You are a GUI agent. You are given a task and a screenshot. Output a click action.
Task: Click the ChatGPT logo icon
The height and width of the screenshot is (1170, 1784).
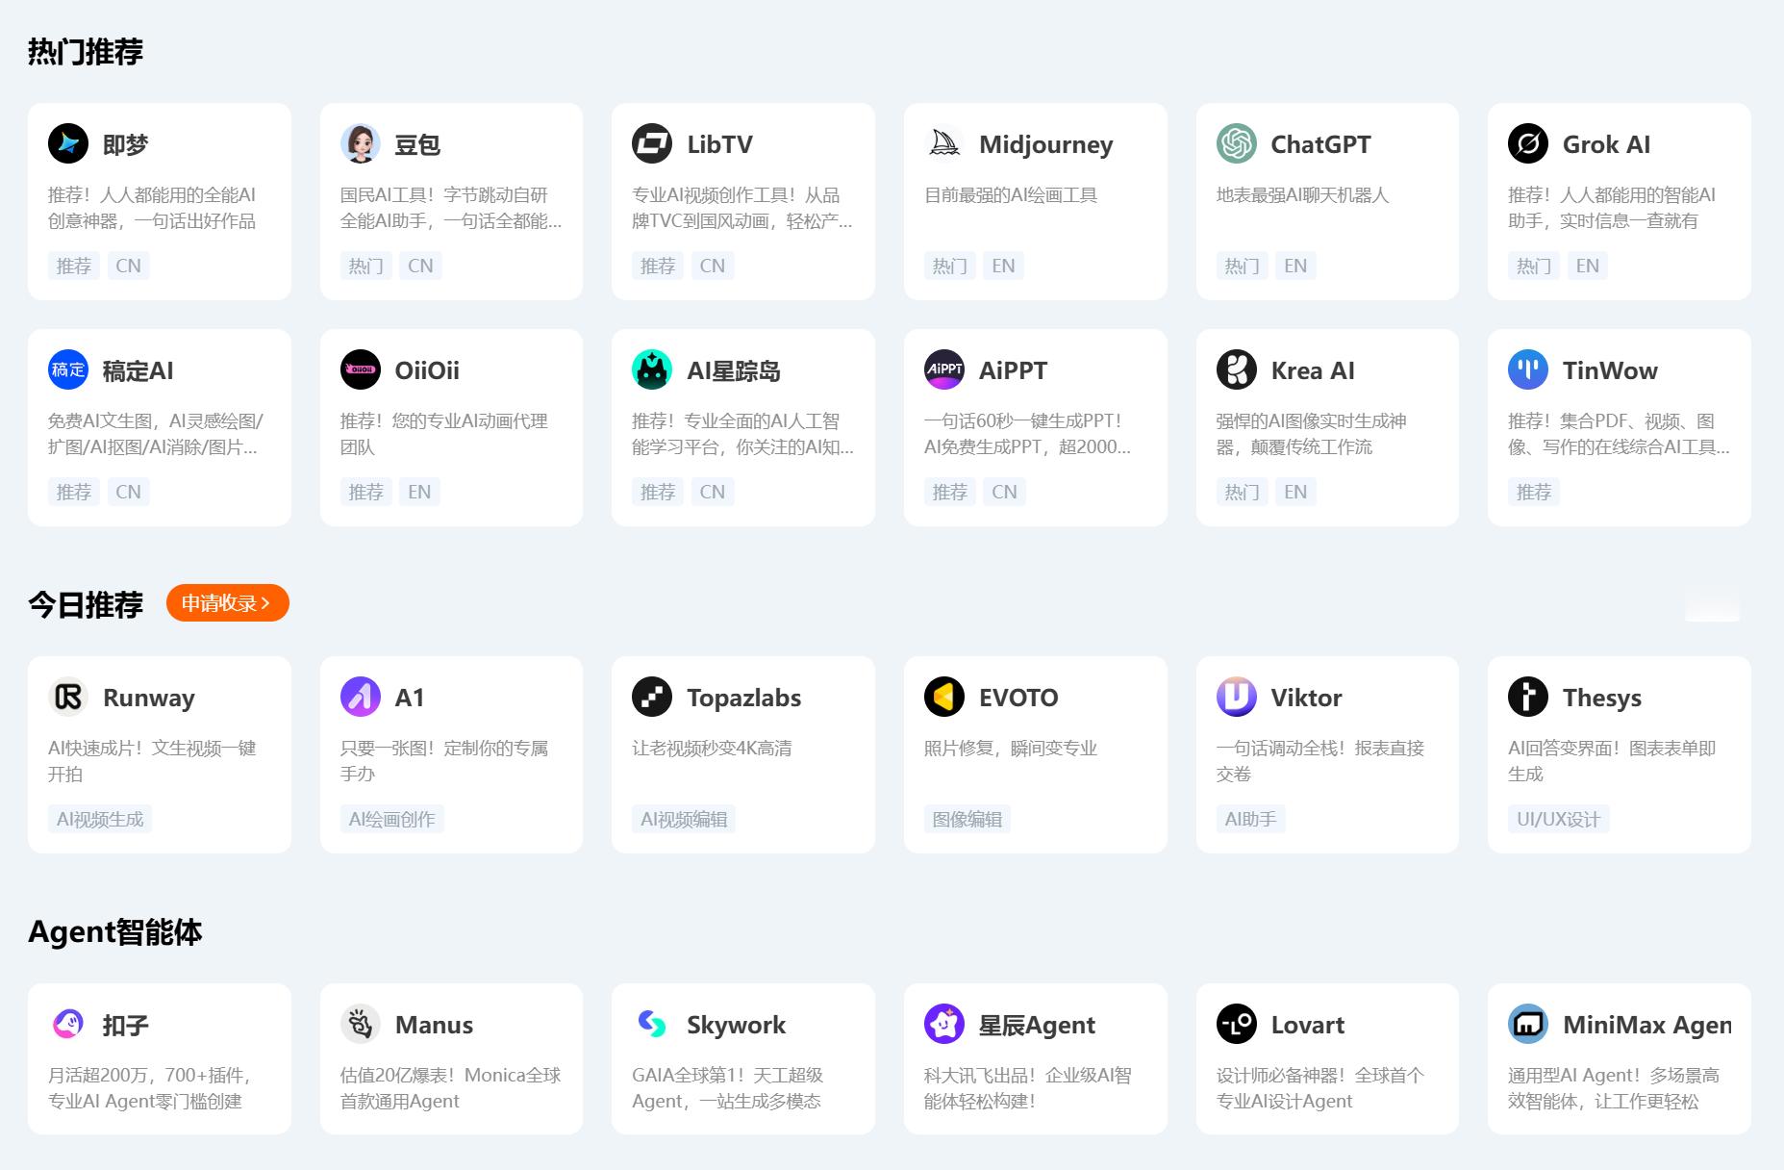(1237, 143)
